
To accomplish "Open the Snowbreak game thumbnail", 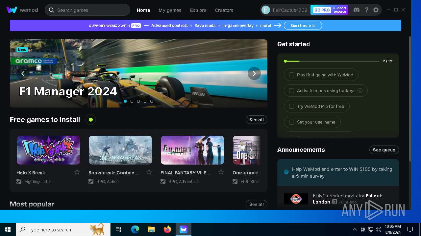I will [x=120, y=150].
